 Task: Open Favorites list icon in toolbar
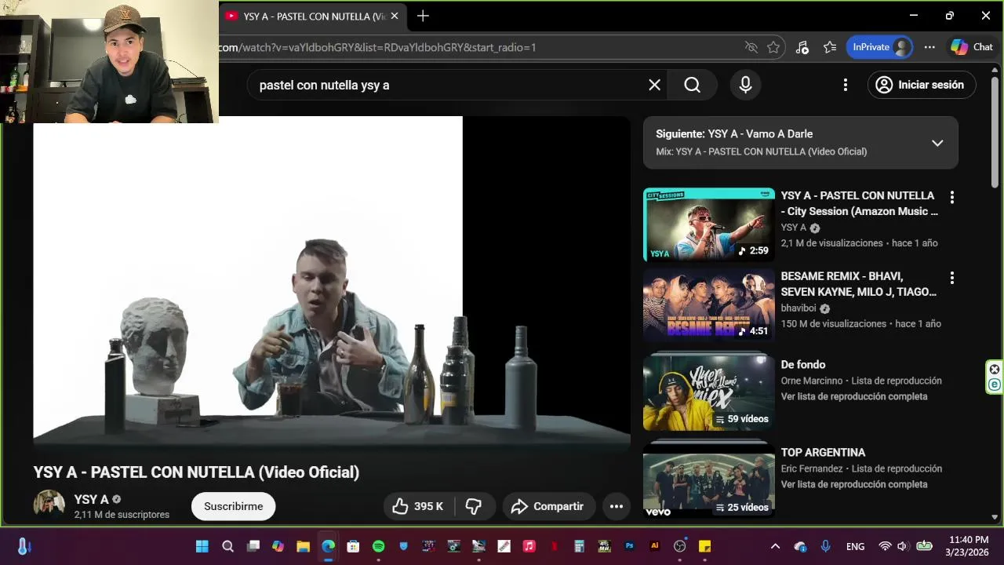[830, 47]
